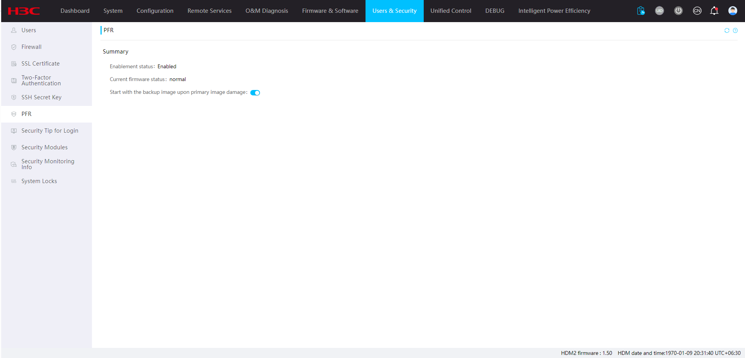Click the Security Tip for Login icon
The width and height of the screenshot is (745, 358).
(14, 131)
